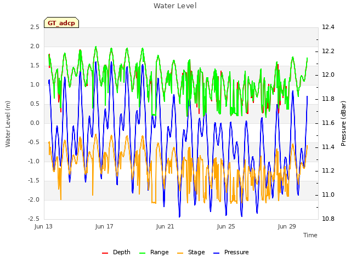
Task: Click the 12.0 right axis tick label
Action: [x=328, y=75]
